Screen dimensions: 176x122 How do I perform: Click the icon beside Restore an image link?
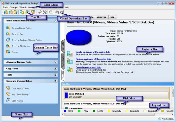click(x=69, y=61)
